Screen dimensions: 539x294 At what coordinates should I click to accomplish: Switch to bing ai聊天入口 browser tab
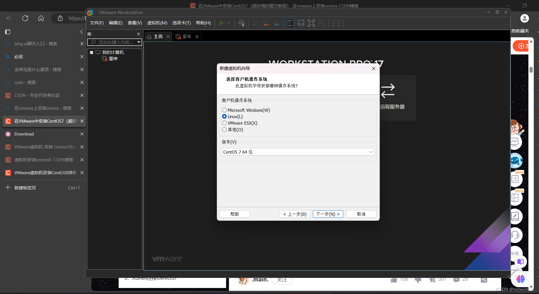(x=44, y=44)
